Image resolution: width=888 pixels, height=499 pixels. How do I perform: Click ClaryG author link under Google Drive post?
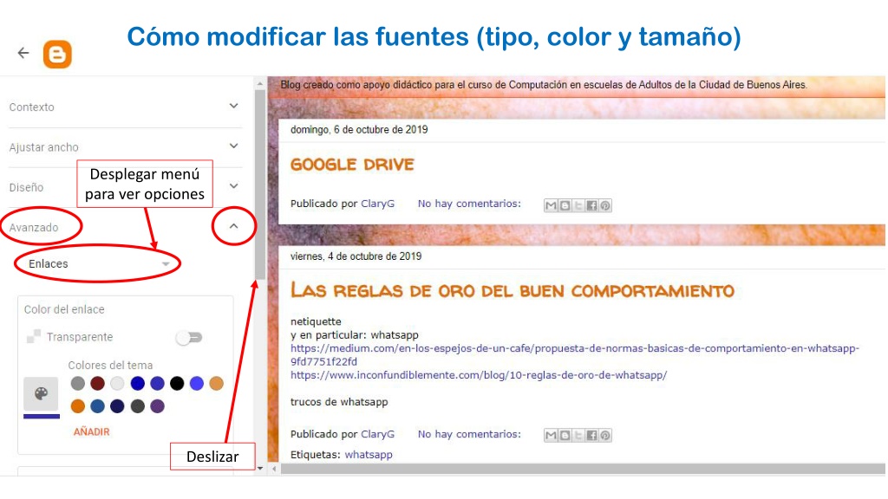click(378, 204)
